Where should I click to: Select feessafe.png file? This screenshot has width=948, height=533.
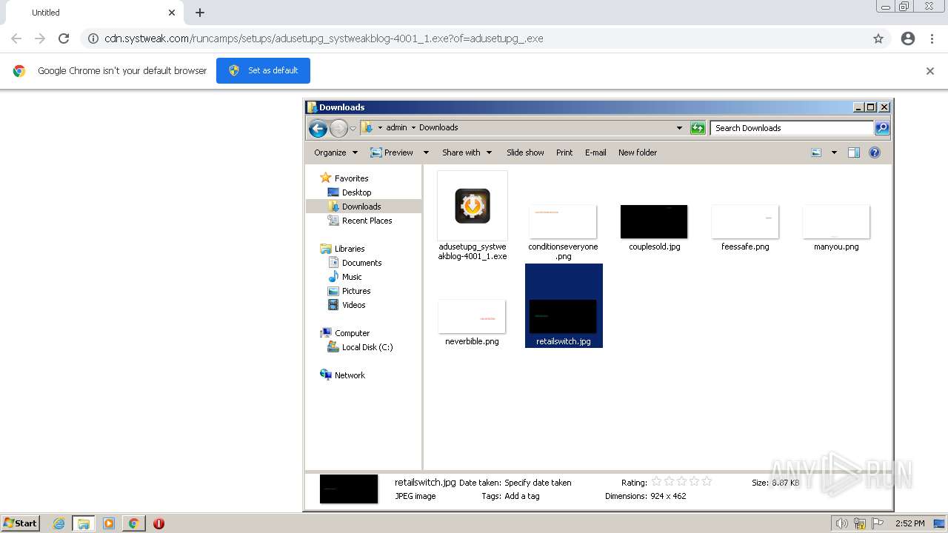click(x=745, y=227)
